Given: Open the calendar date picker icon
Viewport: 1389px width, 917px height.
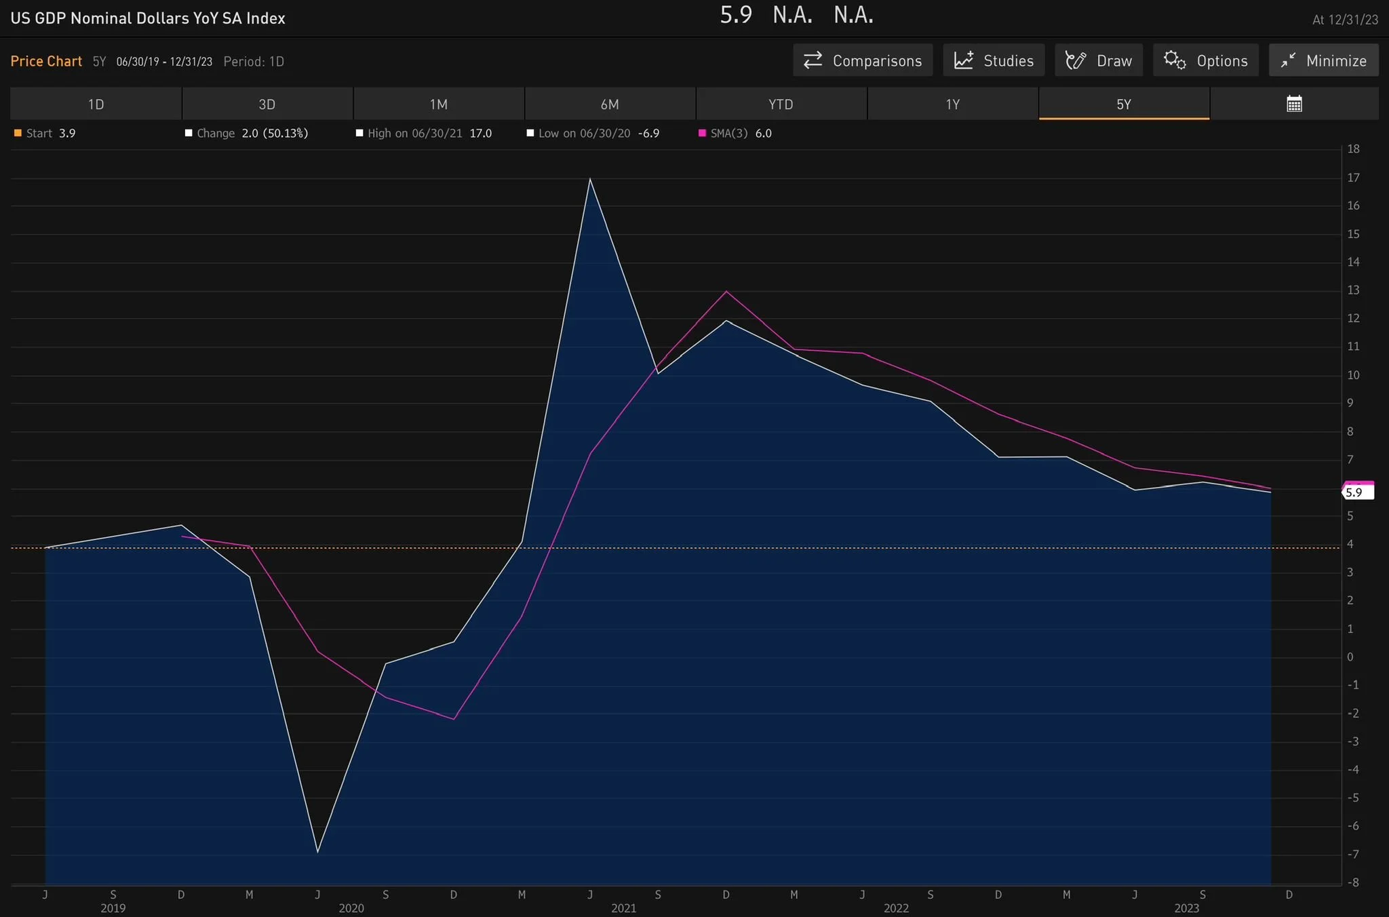Looking at the screenshot, I should [x=1294, y=104].
